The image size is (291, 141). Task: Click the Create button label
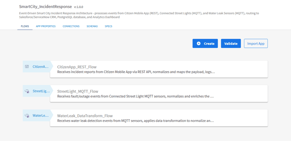[x=209, y=44]
